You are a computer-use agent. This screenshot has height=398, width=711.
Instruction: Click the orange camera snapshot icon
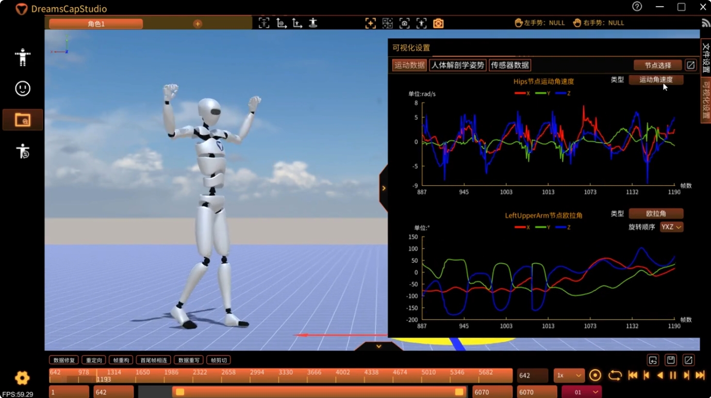438,23
